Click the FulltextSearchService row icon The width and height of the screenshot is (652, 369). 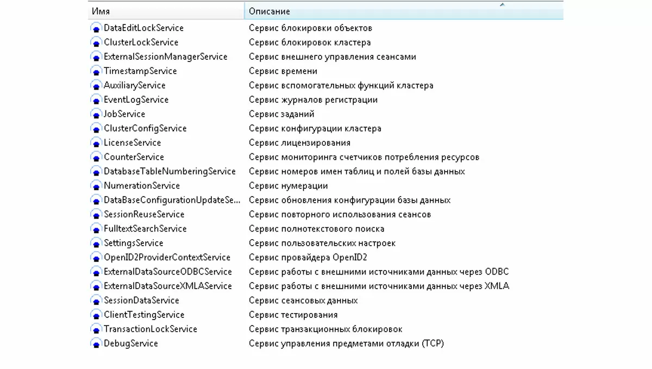[96, 229]
